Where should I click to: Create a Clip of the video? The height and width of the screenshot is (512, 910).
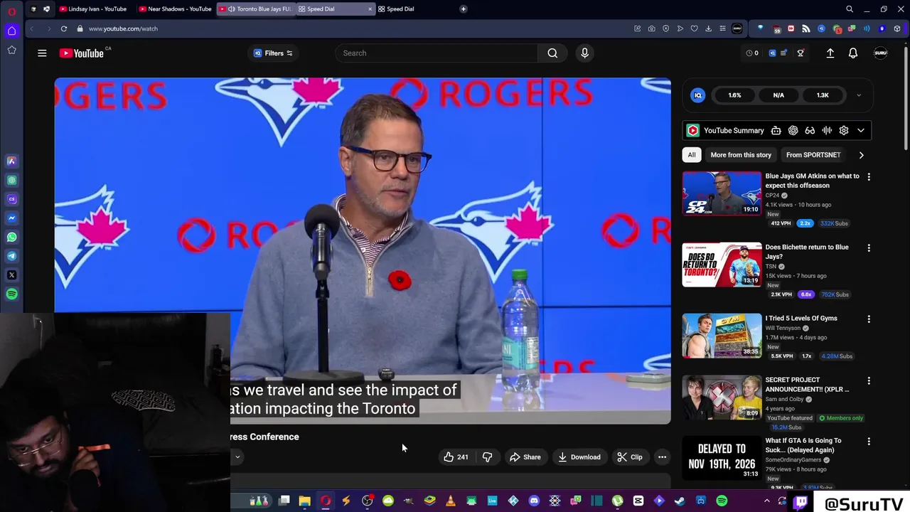point(629,457)
